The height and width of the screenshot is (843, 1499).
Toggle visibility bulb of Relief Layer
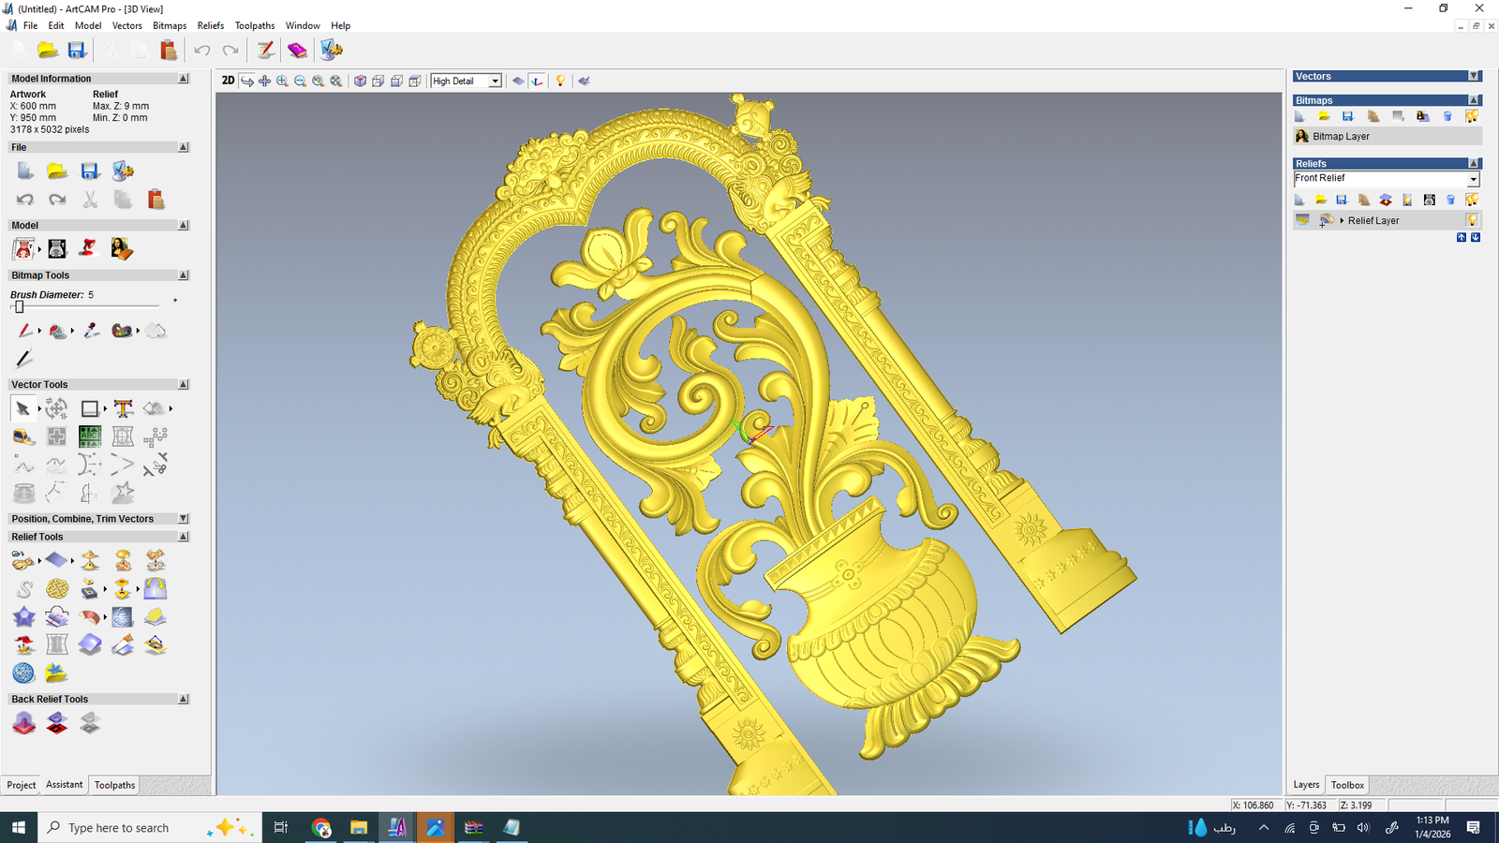(1472, 220)
